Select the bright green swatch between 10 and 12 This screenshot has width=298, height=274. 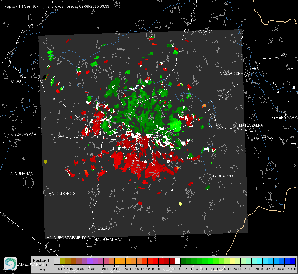click(210, 261)
